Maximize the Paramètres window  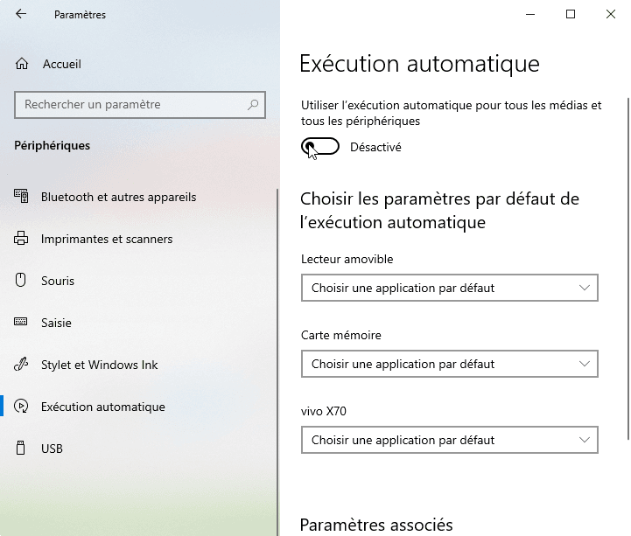571,15
